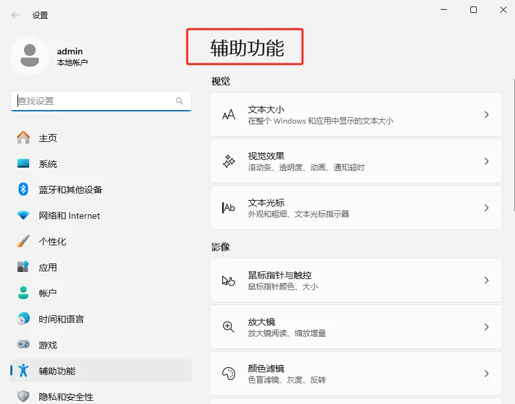
Task: Click 本地帐户 label under admin
Action: click(73, 62)
